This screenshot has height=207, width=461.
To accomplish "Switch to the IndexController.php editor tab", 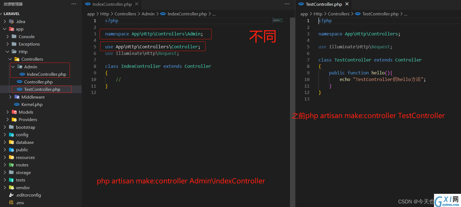I will [x=112, y=4].
